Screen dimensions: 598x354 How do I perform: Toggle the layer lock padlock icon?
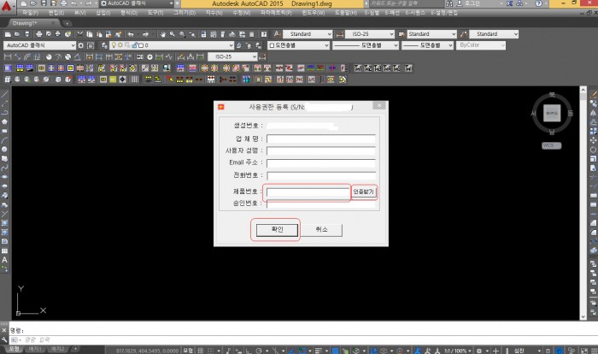[134, 45]
